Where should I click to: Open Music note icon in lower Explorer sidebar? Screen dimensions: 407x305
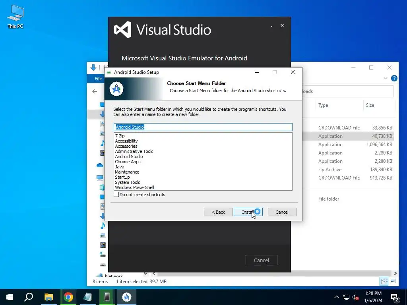pos(103,226)
